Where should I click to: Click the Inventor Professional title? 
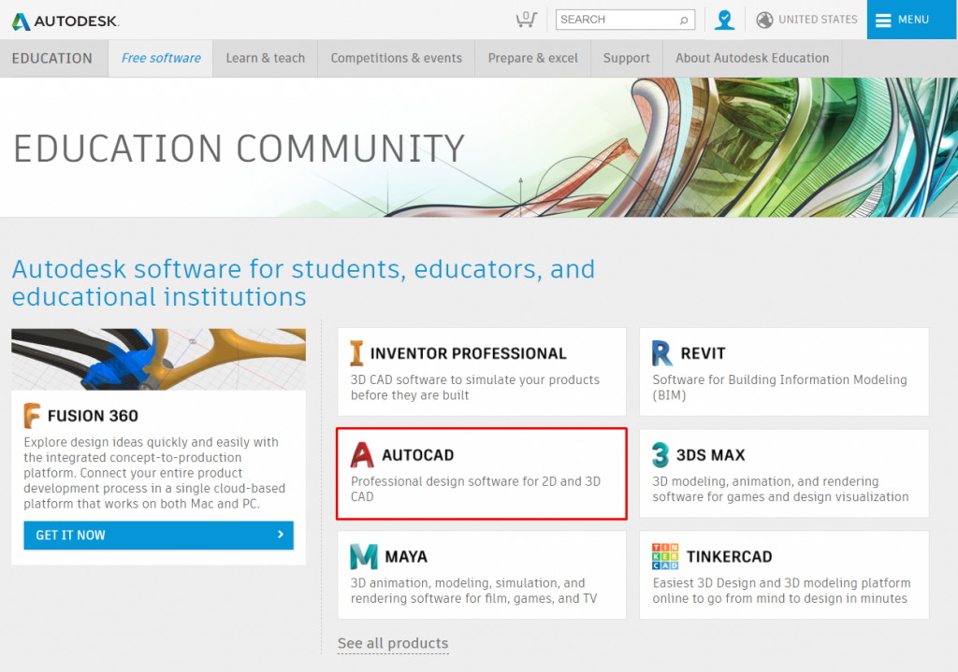468,353
